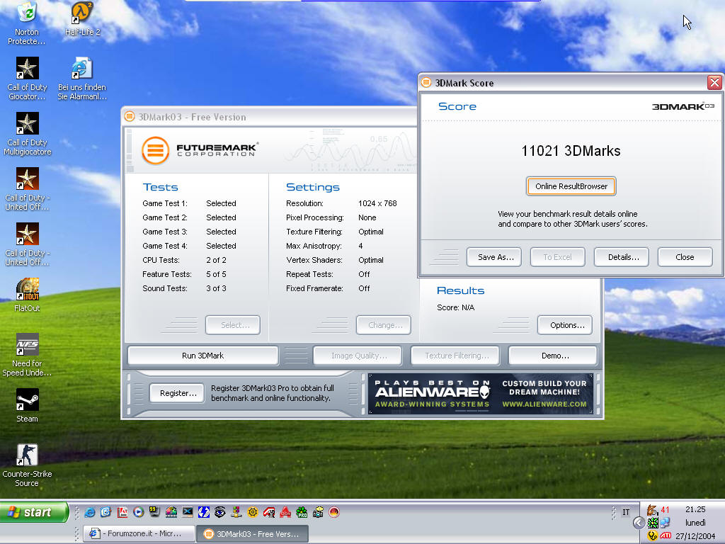The image size is (725, 544).
Task: Click the eMule donkey tray icon
Action: click(652, 510)
